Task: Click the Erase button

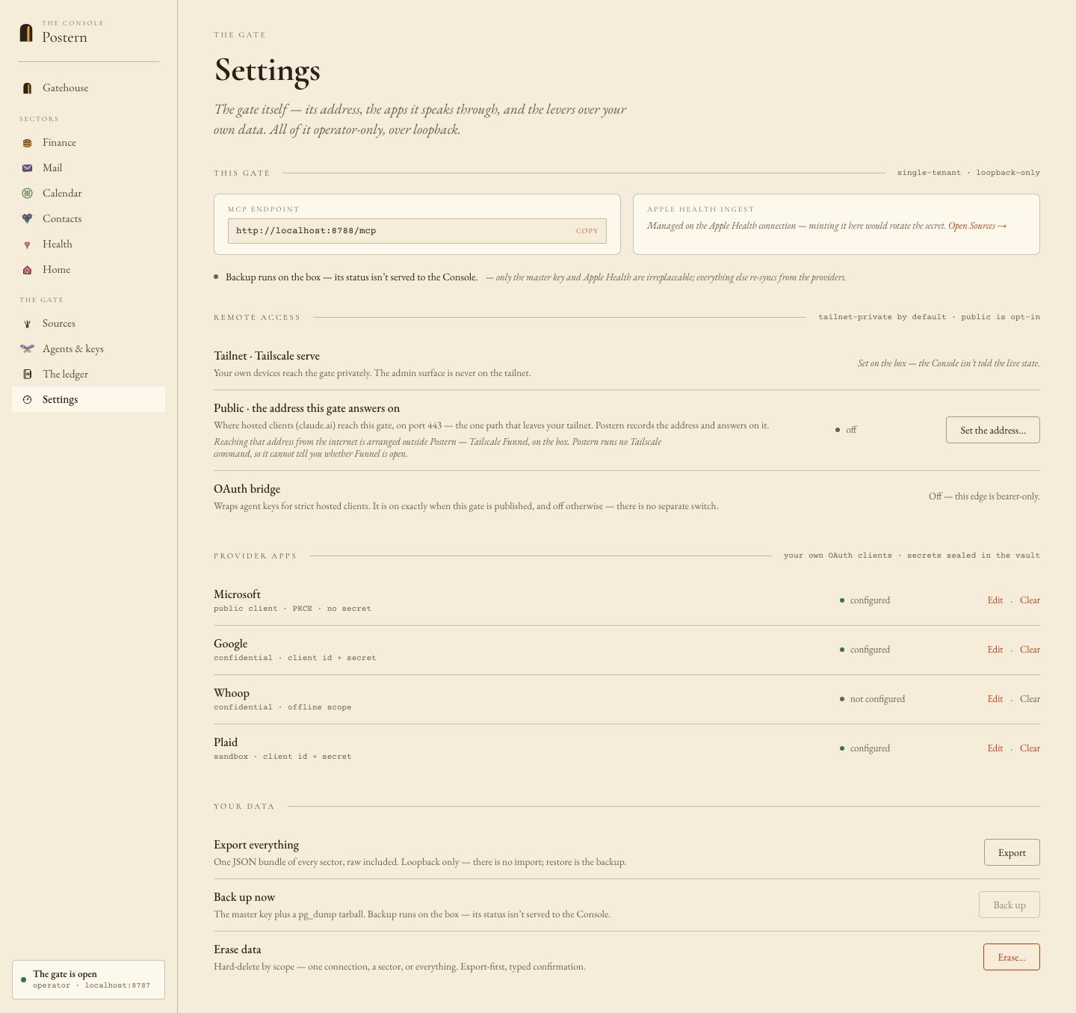Action: click(1012, 957)
